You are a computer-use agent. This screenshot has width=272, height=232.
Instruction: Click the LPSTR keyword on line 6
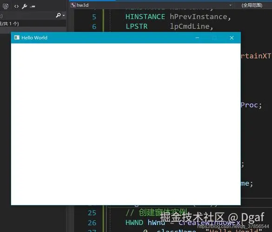[x=137, y=26]
